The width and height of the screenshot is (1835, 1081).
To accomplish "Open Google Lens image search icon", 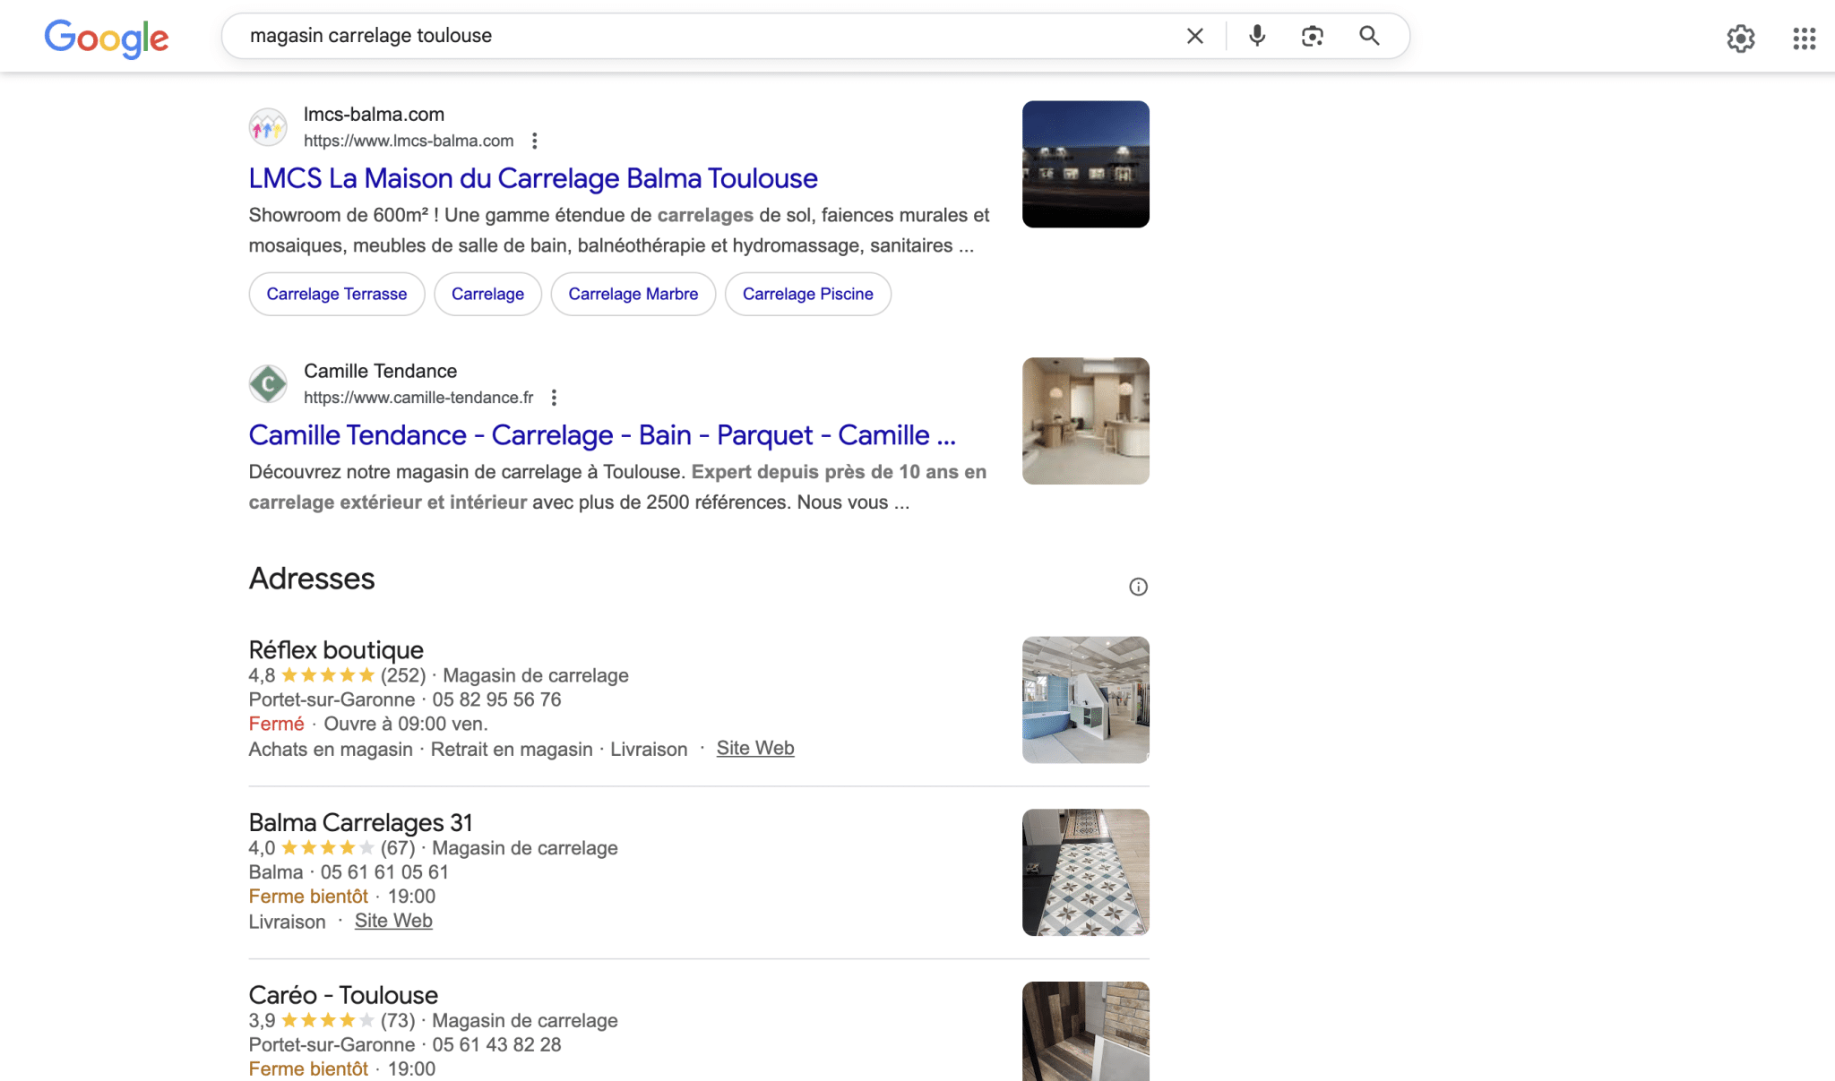I will [1313, 36].
